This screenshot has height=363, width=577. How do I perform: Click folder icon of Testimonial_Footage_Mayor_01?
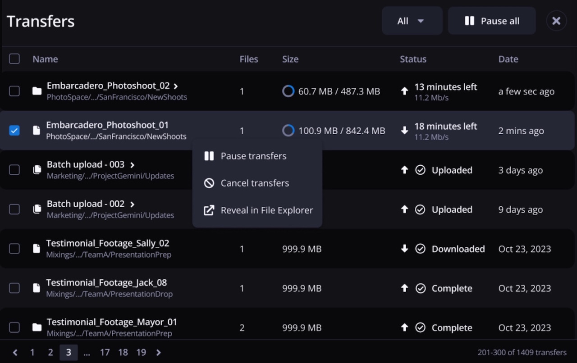pos(37,327)
